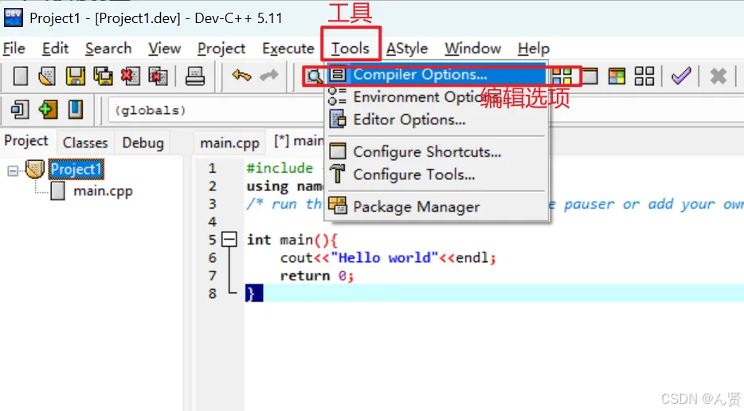Viewport: 744px width, 411px height.
Task: Click the Rebuild All four-squares icon
Action: (x=644, y=76)
